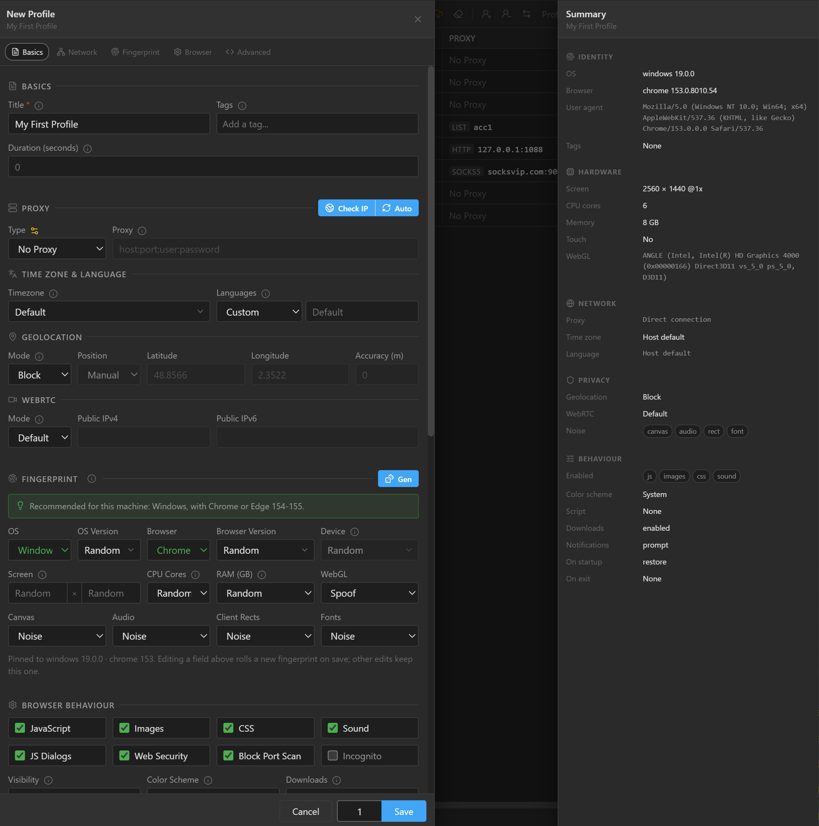The height and width of the screenshot is (826, 819).
Task: Click the RAM (GB) info icon
Action: pos(262,574)
